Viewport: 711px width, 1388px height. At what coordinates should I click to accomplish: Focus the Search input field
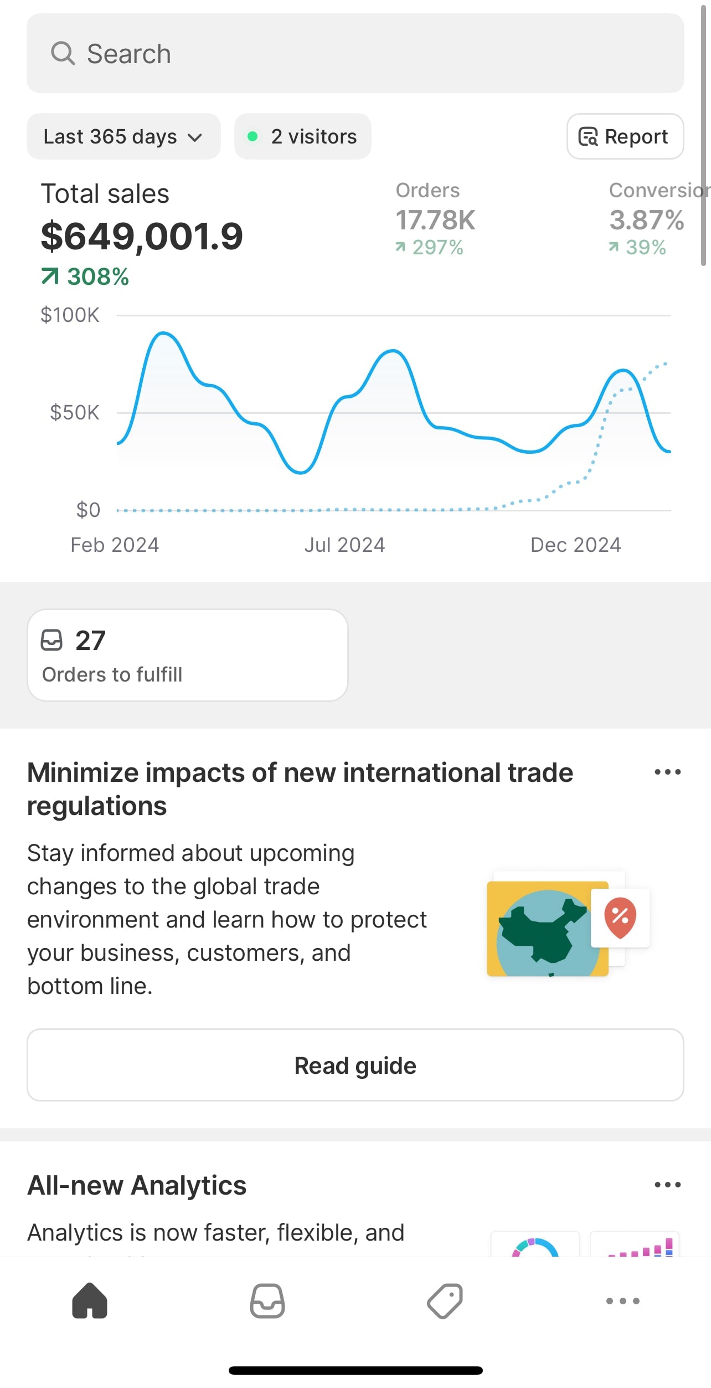(355, 53)
